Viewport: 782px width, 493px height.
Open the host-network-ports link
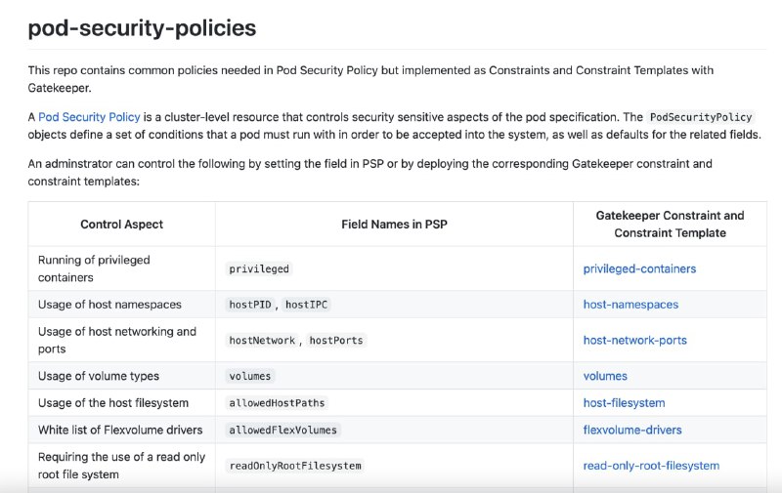point(634,340)
